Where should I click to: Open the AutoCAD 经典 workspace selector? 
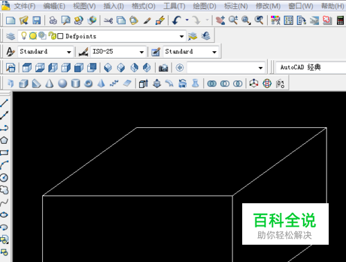(311, 68)
